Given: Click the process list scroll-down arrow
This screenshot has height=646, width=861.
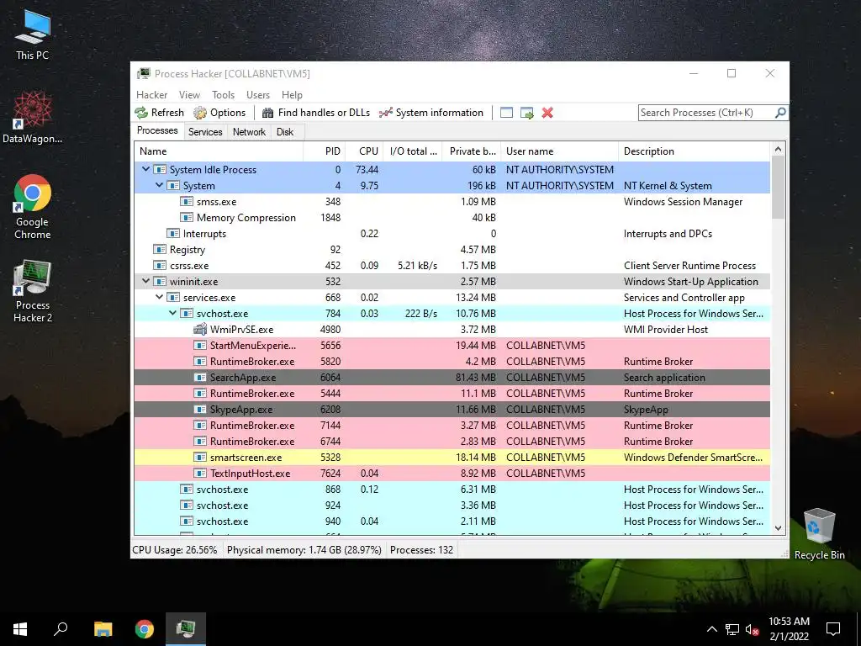Looking at the screenshot, I should pos(778,528).
